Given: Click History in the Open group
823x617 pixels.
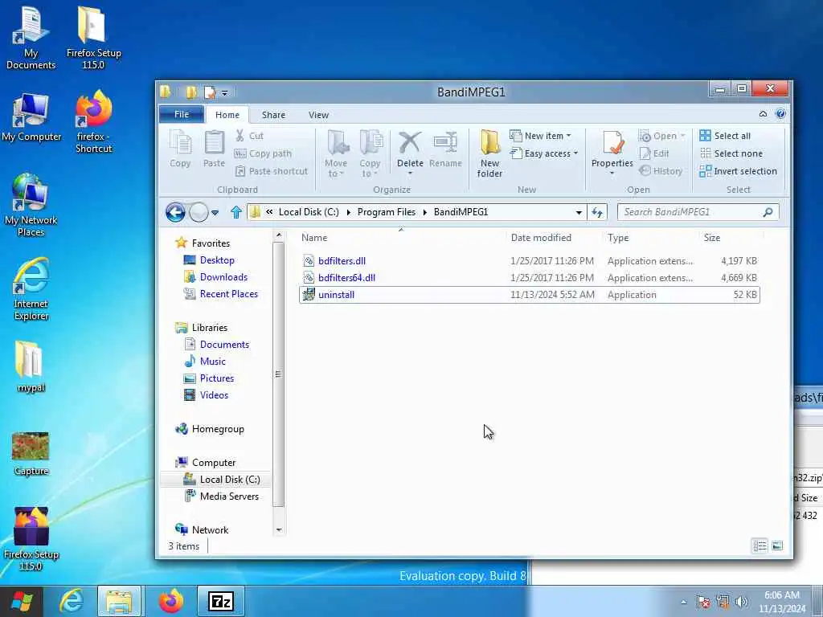Looking at the screenshot, I should point(661,171).
